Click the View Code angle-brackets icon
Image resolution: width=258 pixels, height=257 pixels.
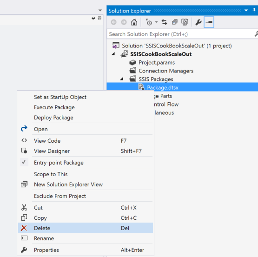click(x=24, y=140)
